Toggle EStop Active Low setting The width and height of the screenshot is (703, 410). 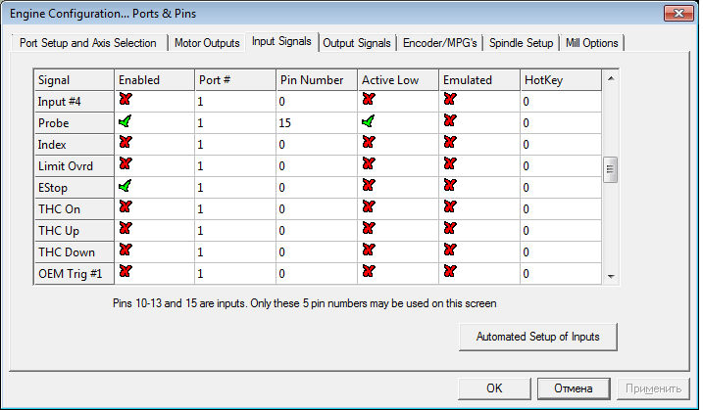(x=368, y=186)
